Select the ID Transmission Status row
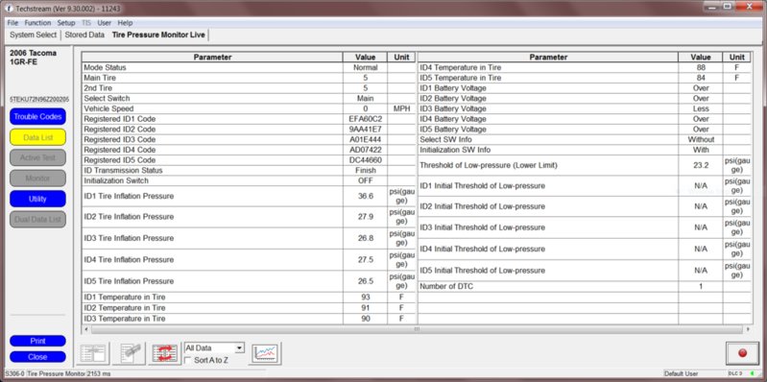767x382 pixels. (249, 170)
